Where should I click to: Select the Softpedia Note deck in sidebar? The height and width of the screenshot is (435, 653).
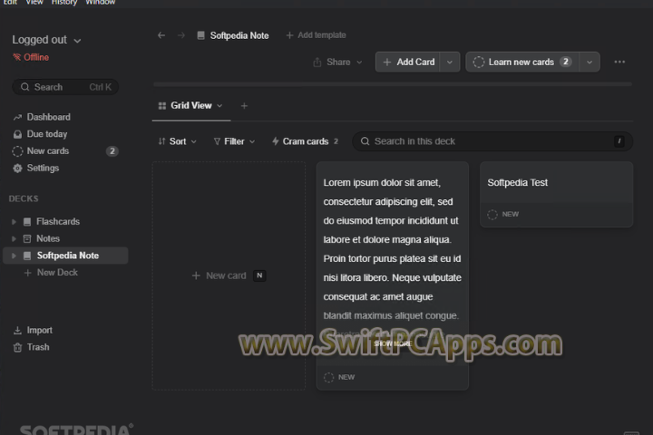click(x=65, y=256)
